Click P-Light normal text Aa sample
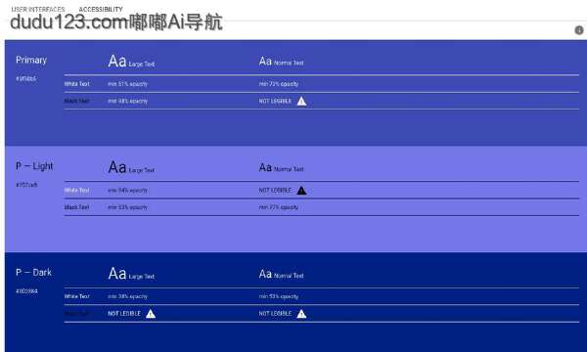587x352 pixels. click(265, 167)
